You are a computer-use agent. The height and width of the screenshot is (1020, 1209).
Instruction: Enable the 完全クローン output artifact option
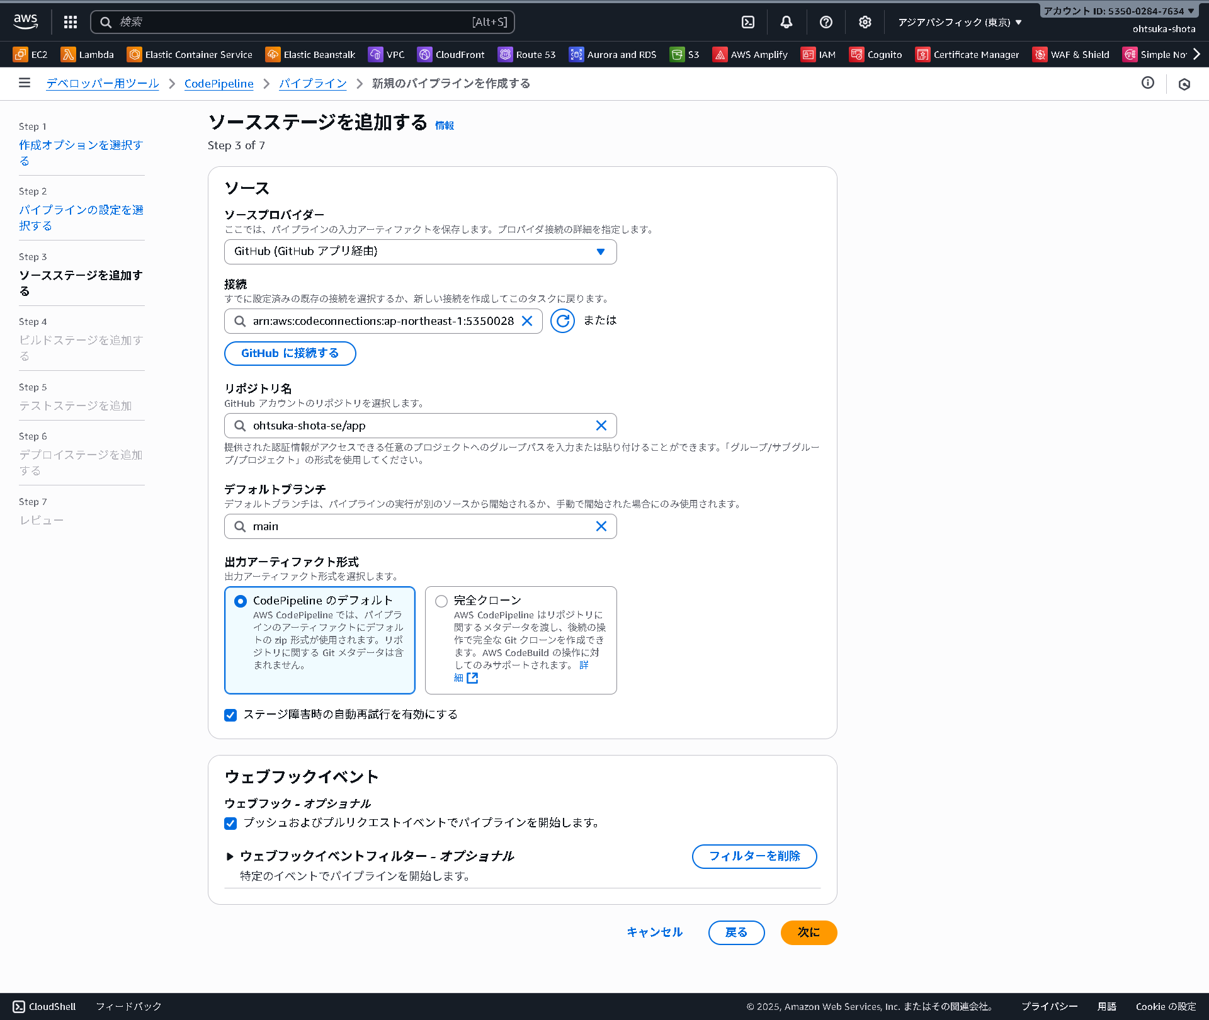pyautogui.click(x=441, y=601)
